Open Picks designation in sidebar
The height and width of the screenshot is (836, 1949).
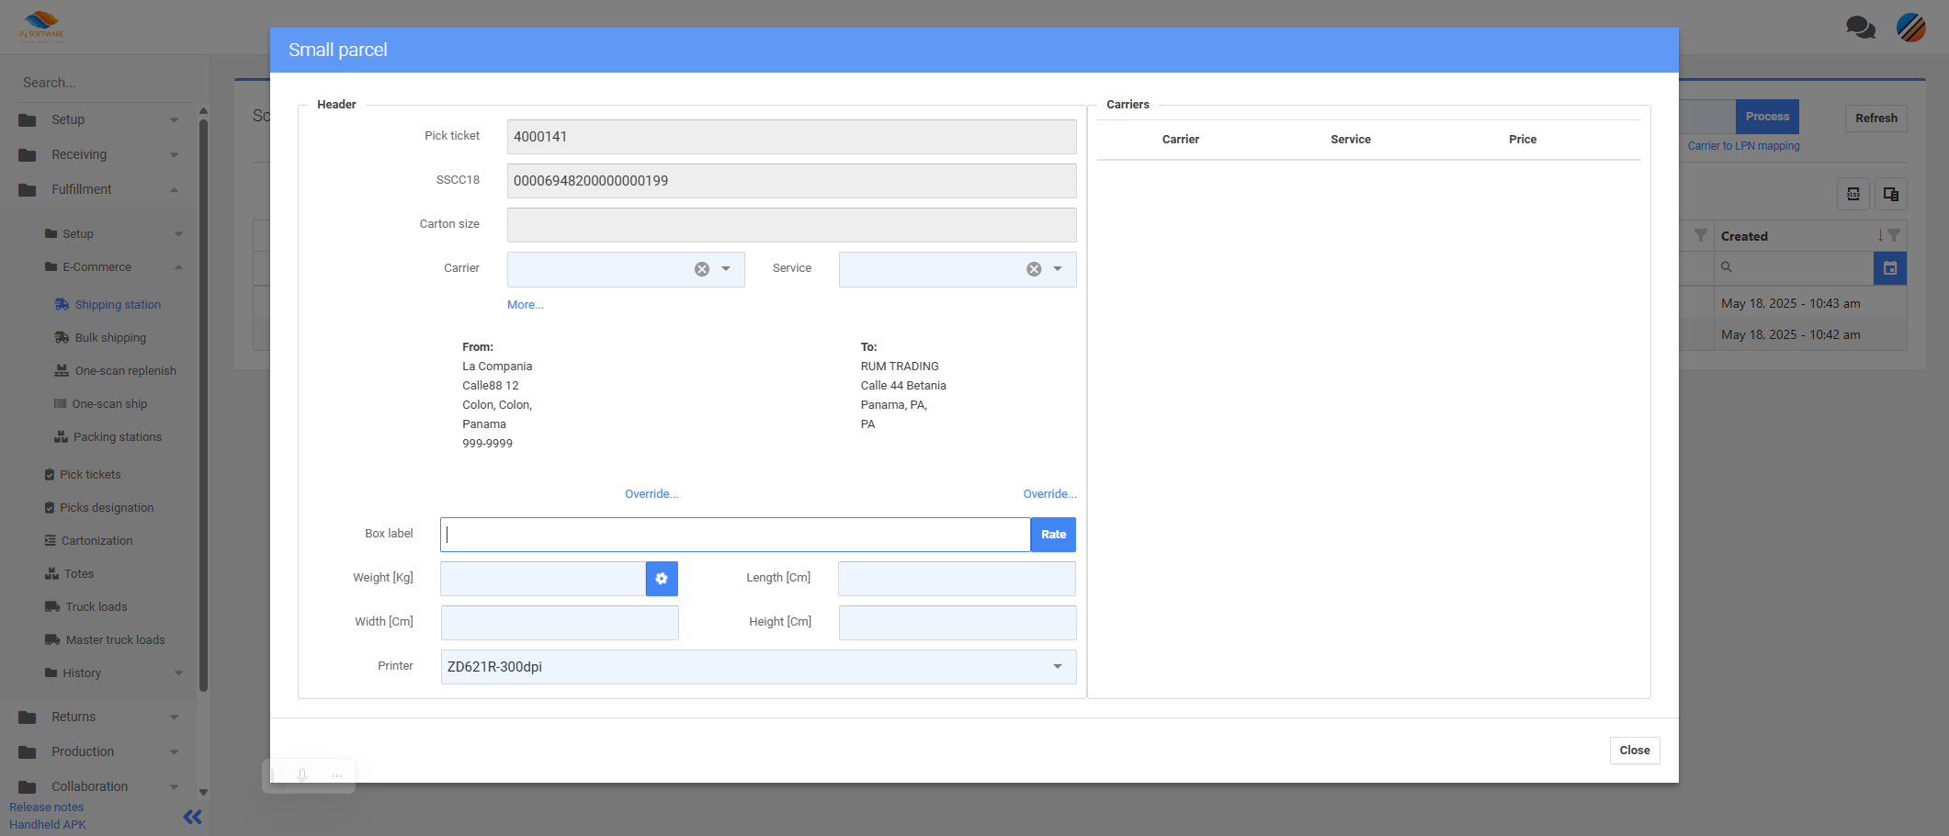pyautogui.click(x=107, y=507)
